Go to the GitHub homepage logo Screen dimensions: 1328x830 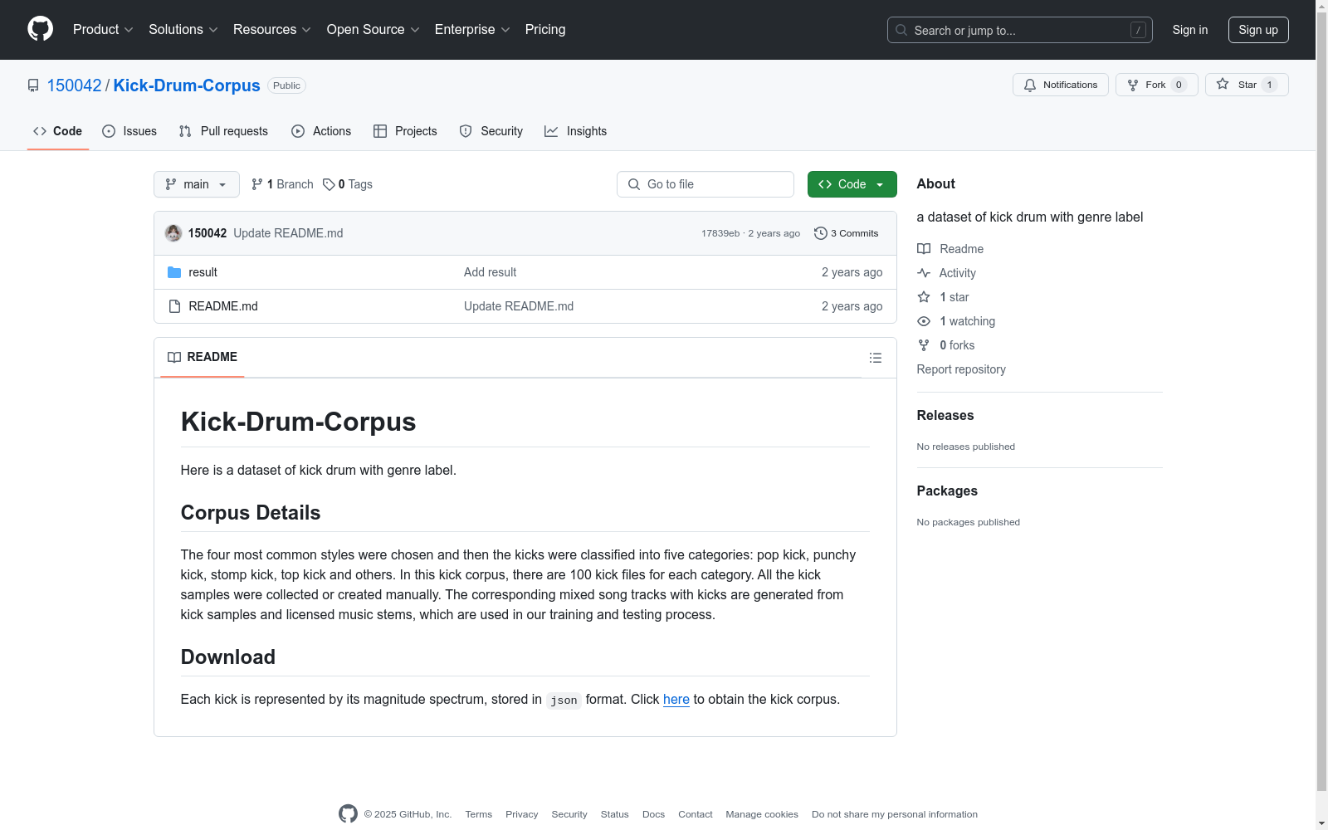(x=40, y=29)
